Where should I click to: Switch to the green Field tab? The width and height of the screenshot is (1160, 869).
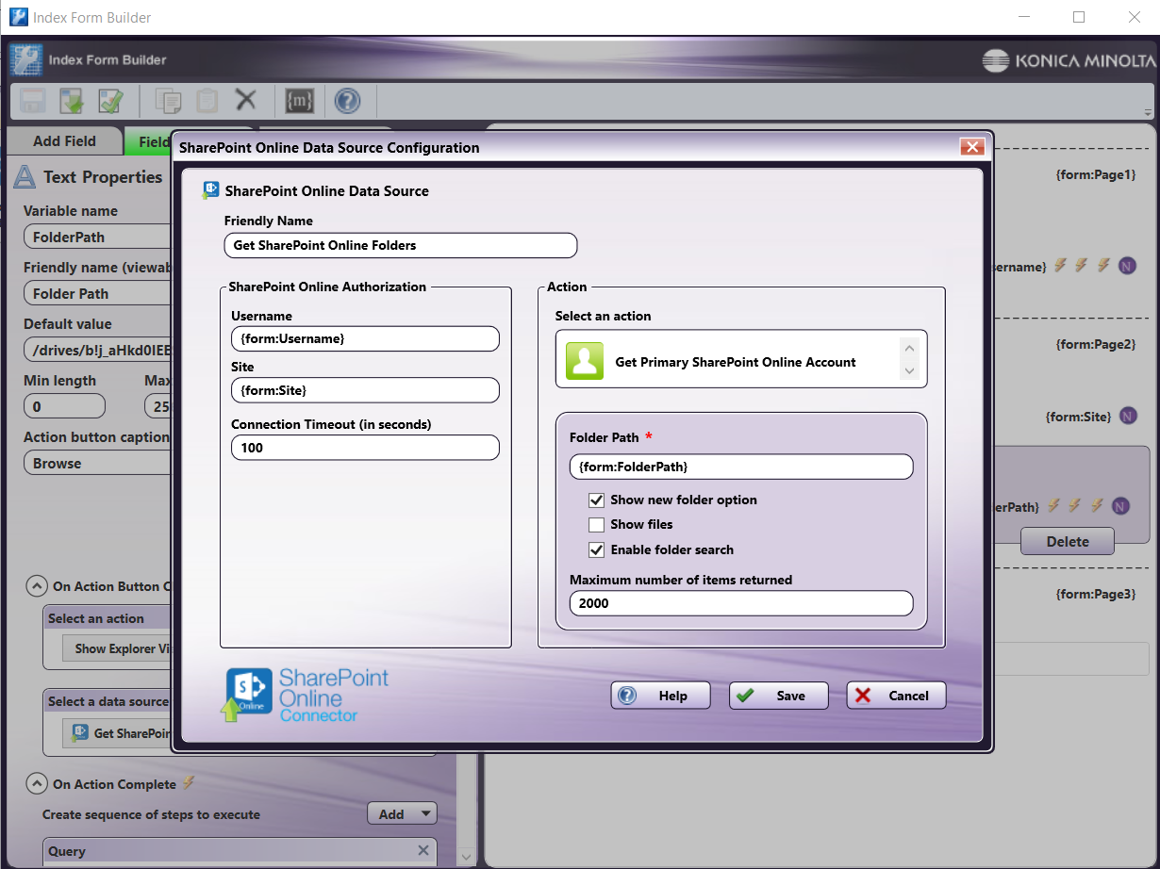(x=148, y=141)
